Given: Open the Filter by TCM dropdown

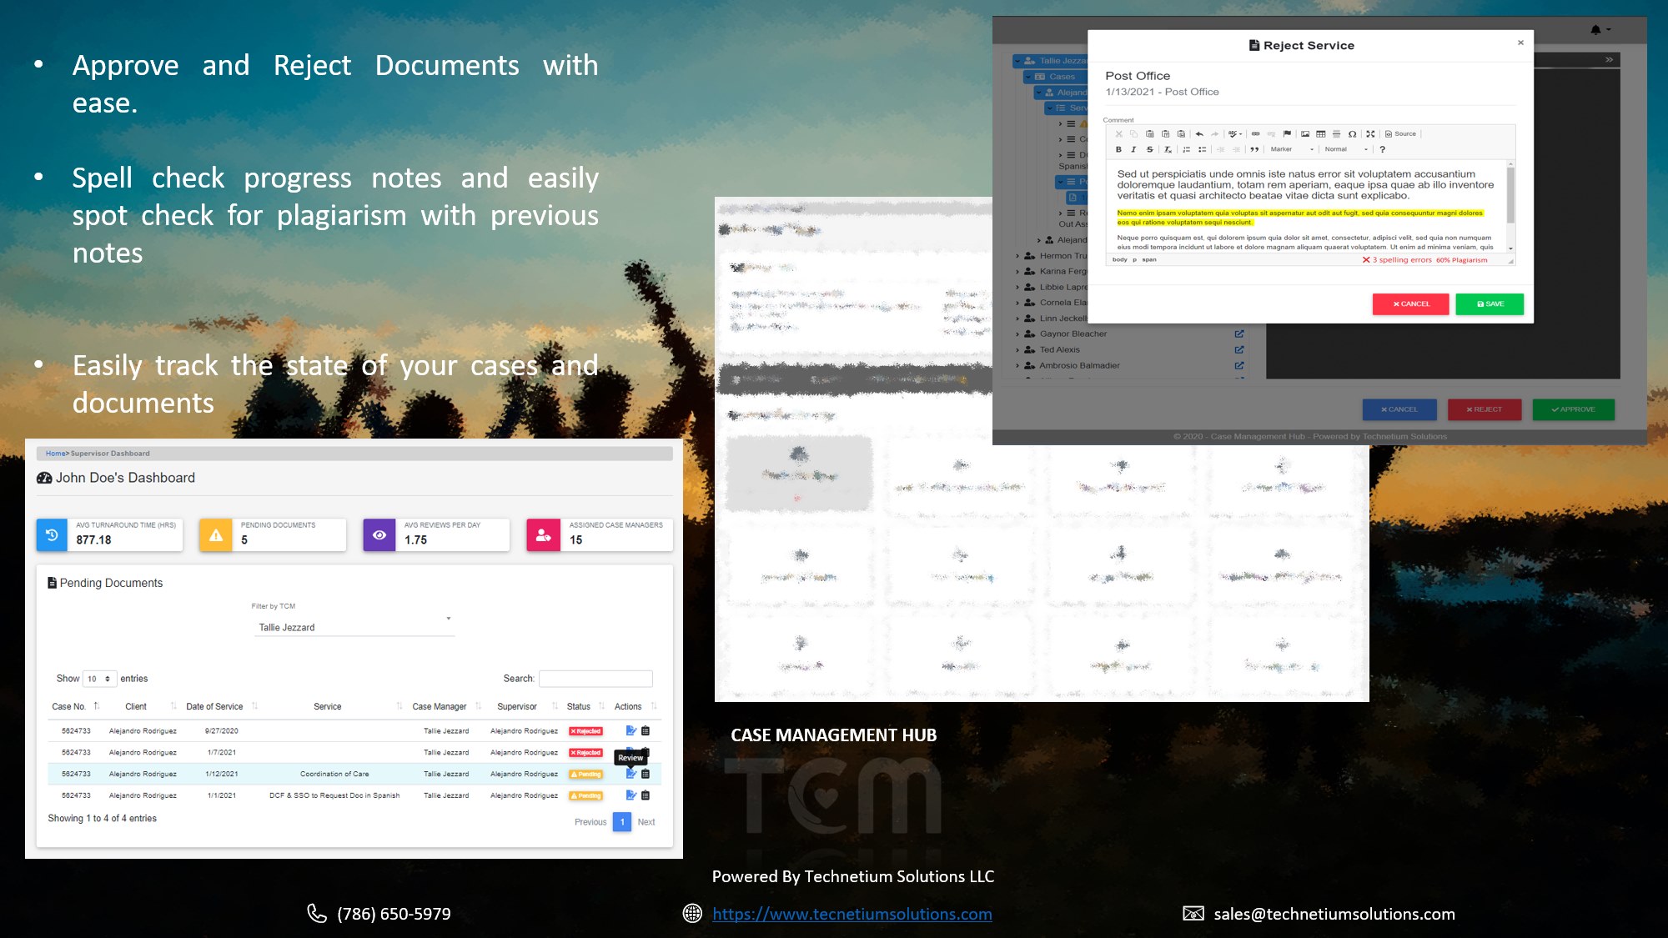Looking at the screenshot, I should 354,627.
